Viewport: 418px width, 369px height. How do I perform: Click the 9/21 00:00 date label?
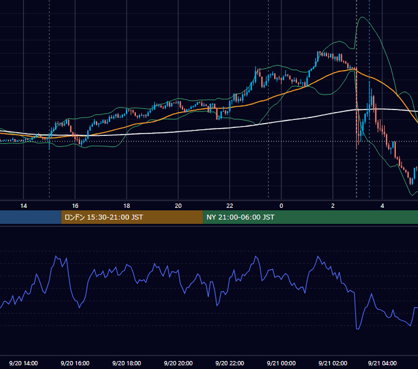pos(282,363)
